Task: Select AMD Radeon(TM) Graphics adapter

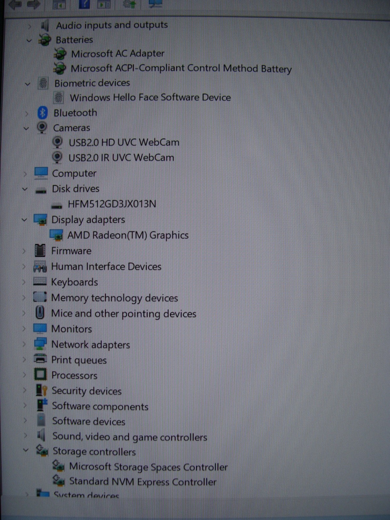Action: pyautogui.click(x=128, y=235)
